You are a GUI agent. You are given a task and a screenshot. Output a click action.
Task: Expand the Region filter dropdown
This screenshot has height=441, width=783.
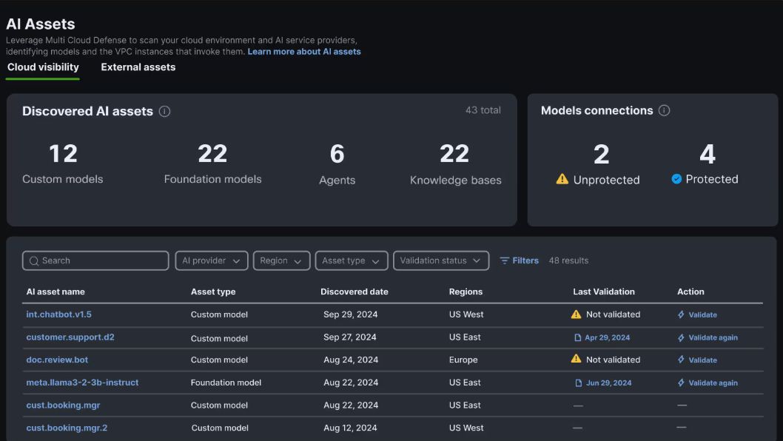click(281, 260)
